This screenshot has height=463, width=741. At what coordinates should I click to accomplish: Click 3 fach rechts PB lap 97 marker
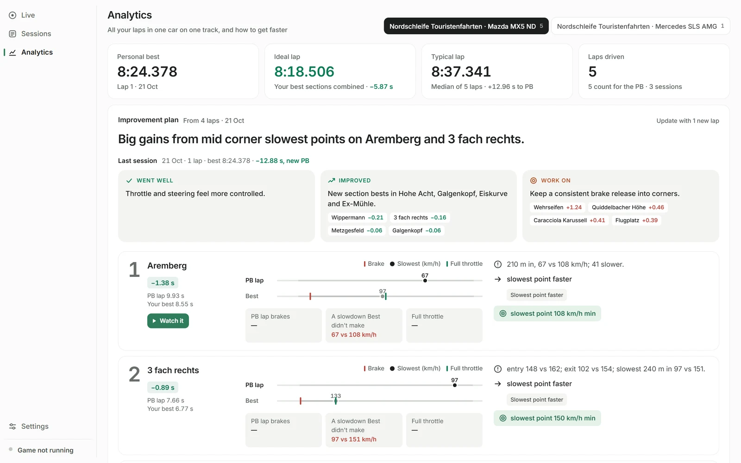coord(455,385)
